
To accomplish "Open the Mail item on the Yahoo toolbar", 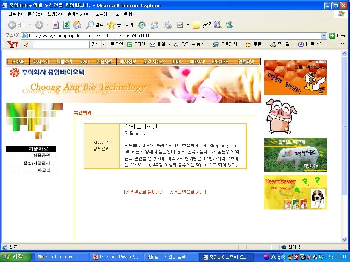I will (x=157, y=44).
